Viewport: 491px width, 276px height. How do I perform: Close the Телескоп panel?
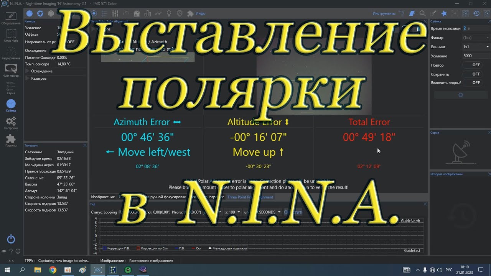85,146
